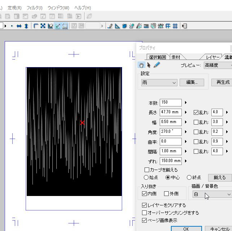Select the 始点 radio button

[x=146, y=177]
